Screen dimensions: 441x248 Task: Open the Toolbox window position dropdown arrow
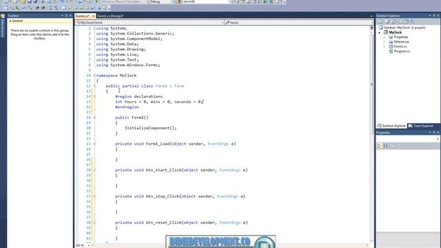[62, 15]
